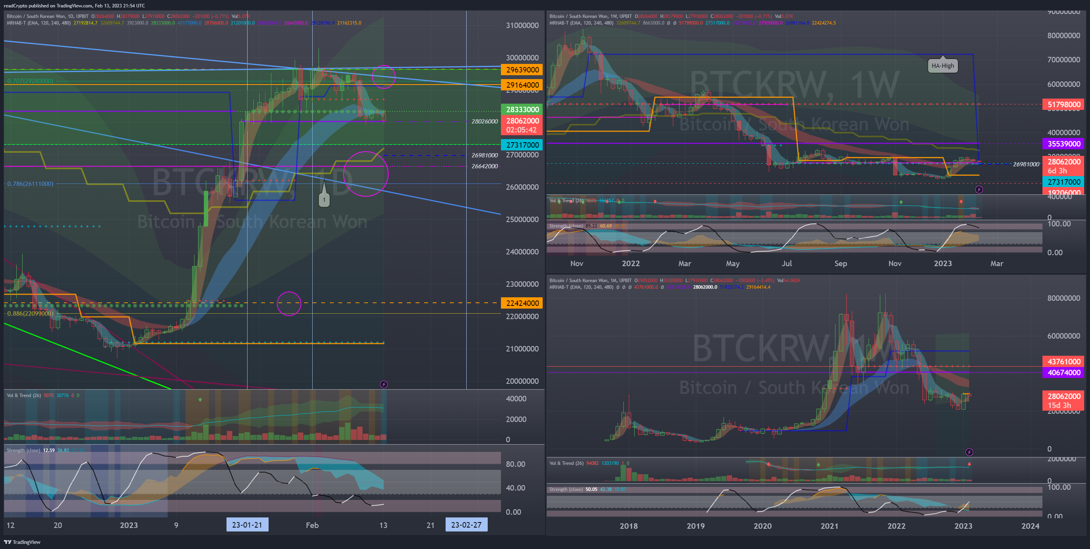Click the 29639000 orange price label

coord(522,70)
